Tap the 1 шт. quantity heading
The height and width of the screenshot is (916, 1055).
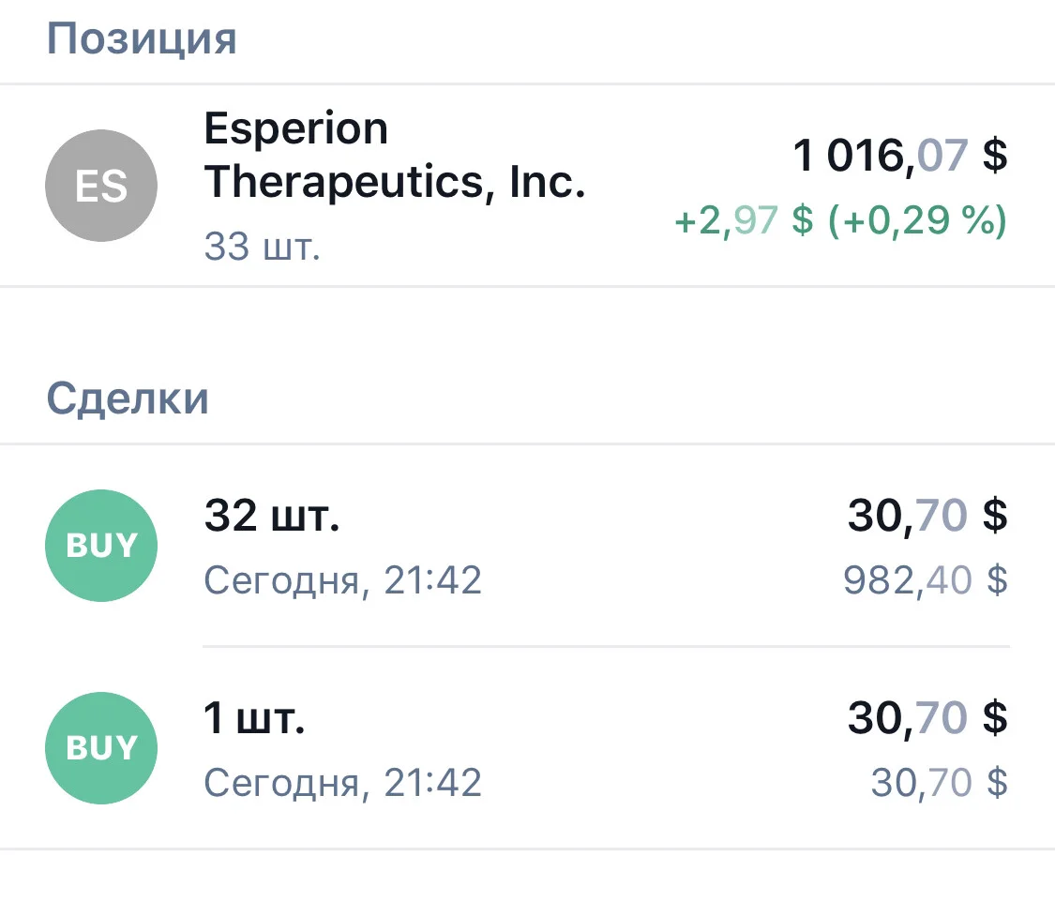click(254, 717)
